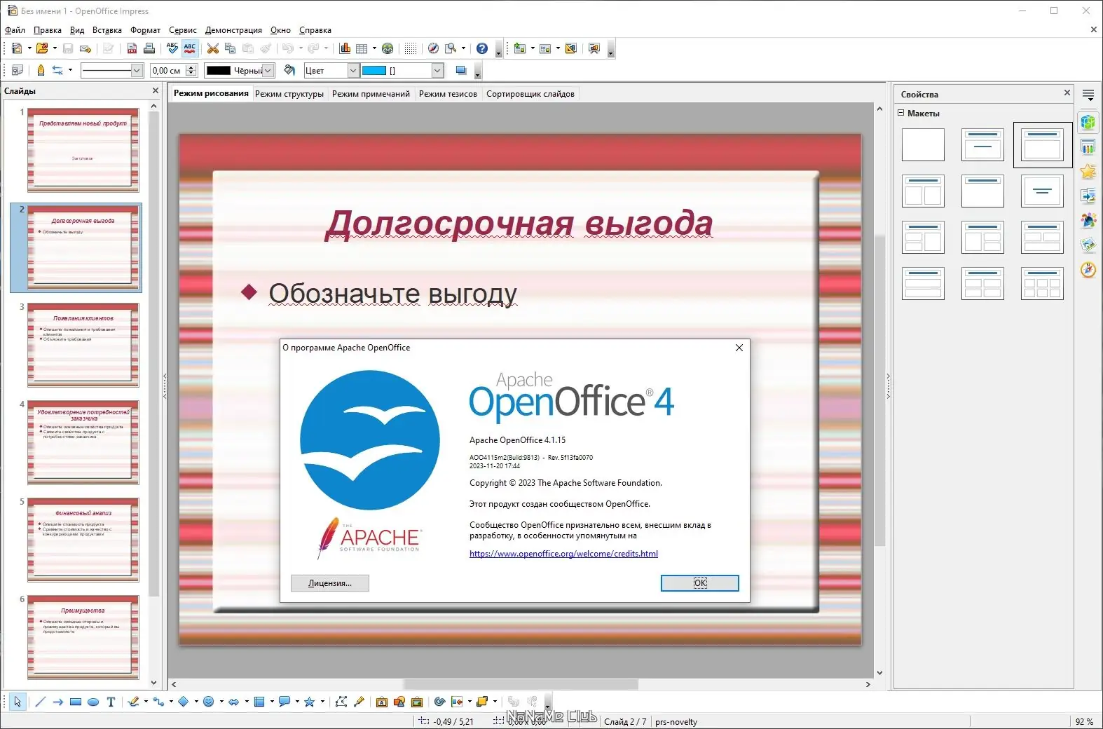Switch to the Режим структуры tab
The image size is (1103, 729).
tap(289, 94)
